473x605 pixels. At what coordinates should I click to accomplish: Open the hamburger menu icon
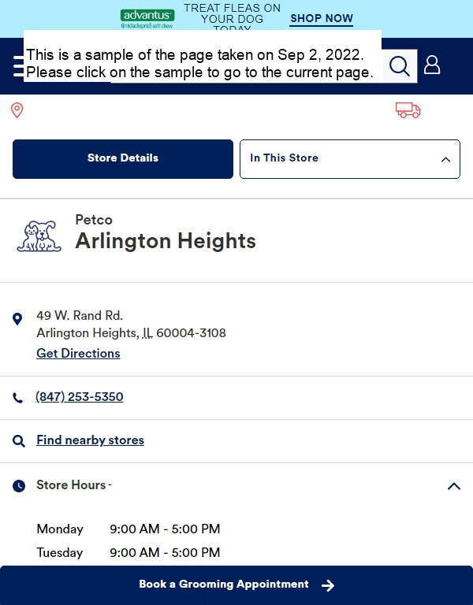pos(19,66)
